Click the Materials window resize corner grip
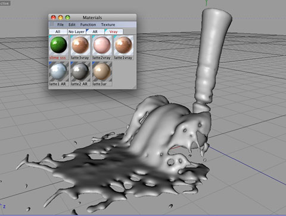This screenshot has width=286, height=216. click(x=135, y=87)
